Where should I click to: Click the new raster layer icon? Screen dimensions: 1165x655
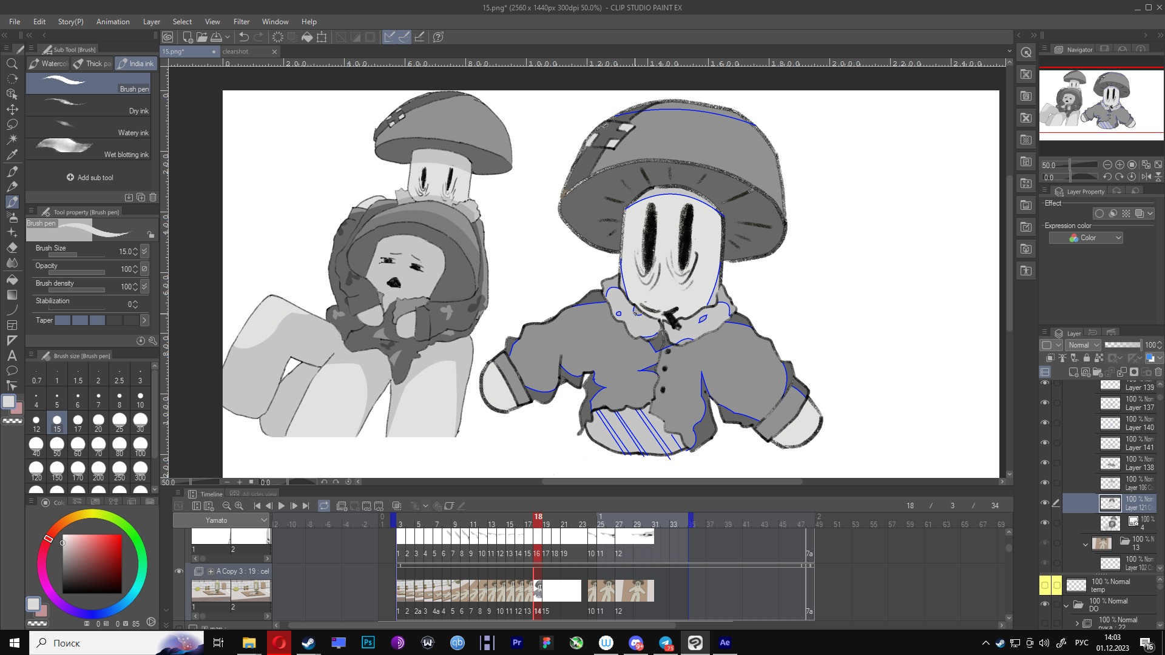1073,372
